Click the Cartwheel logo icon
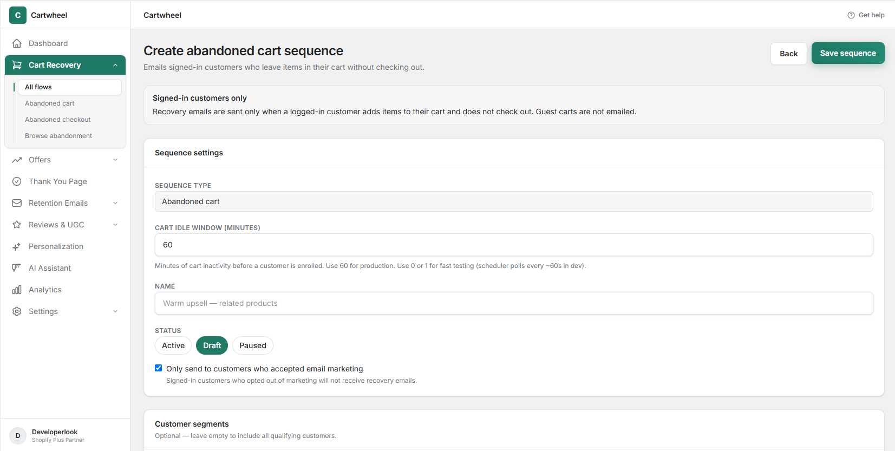The width and height of the screenshot is (895, 451). pos(18,15)
